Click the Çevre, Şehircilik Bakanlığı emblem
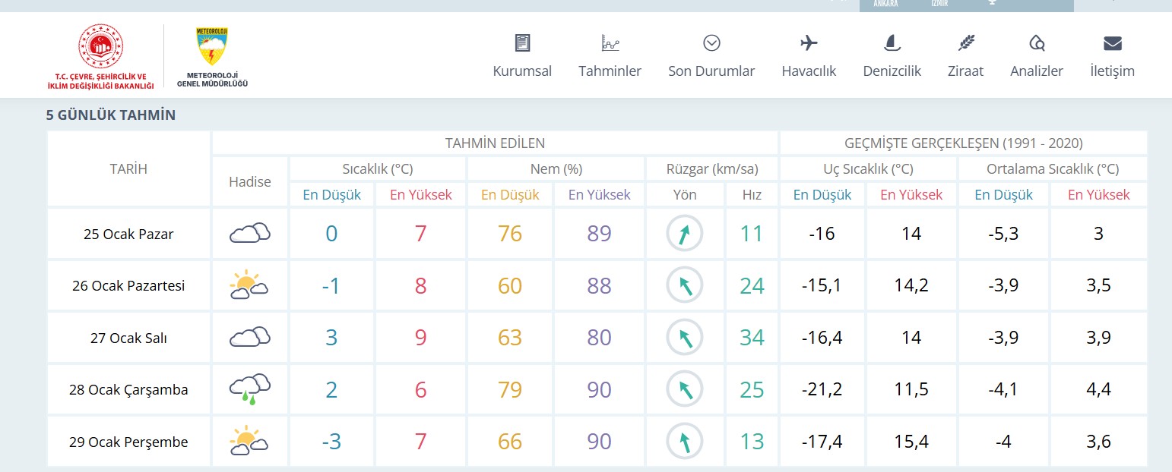Screen dimensions: 1172x472 100,49
